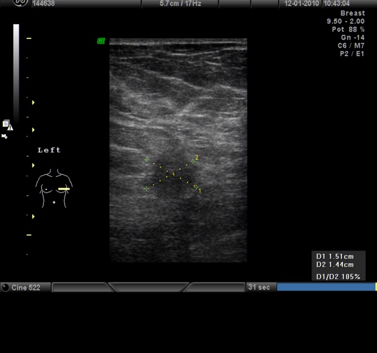The width and height of the screenshot is (377, 353).
Task: Click the D1/D2 105% ratio result
Action: 338,277
